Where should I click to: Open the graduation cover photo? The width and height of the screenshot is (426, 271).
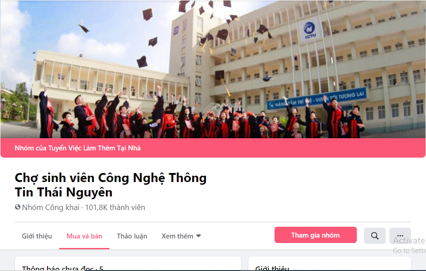tap(213, 69)
